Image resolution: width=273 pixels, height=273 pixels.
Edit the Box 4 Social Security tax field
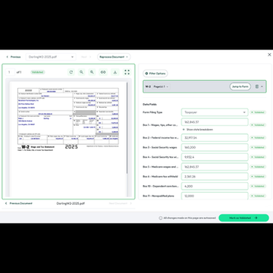215,157
